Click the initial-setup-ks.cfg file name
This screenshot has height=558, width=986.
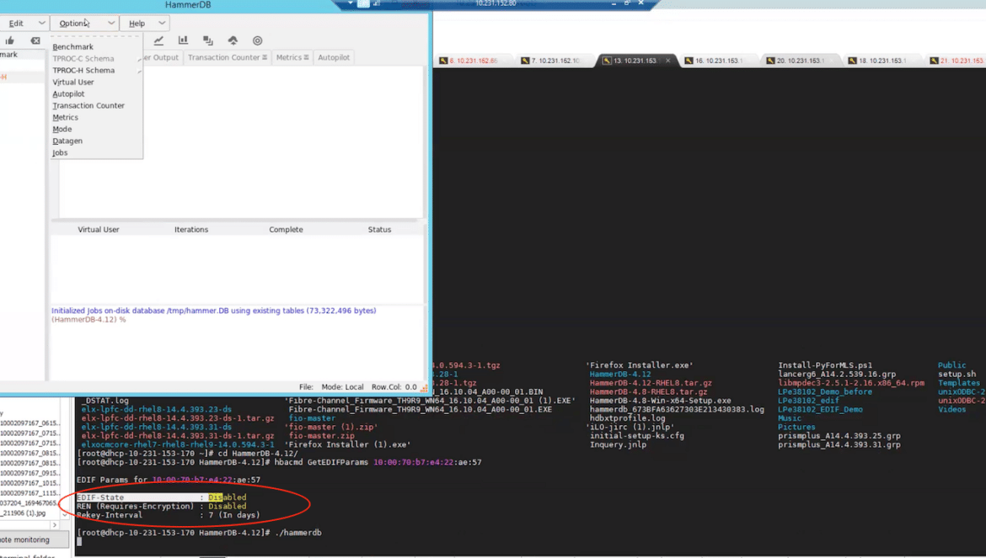637,436
